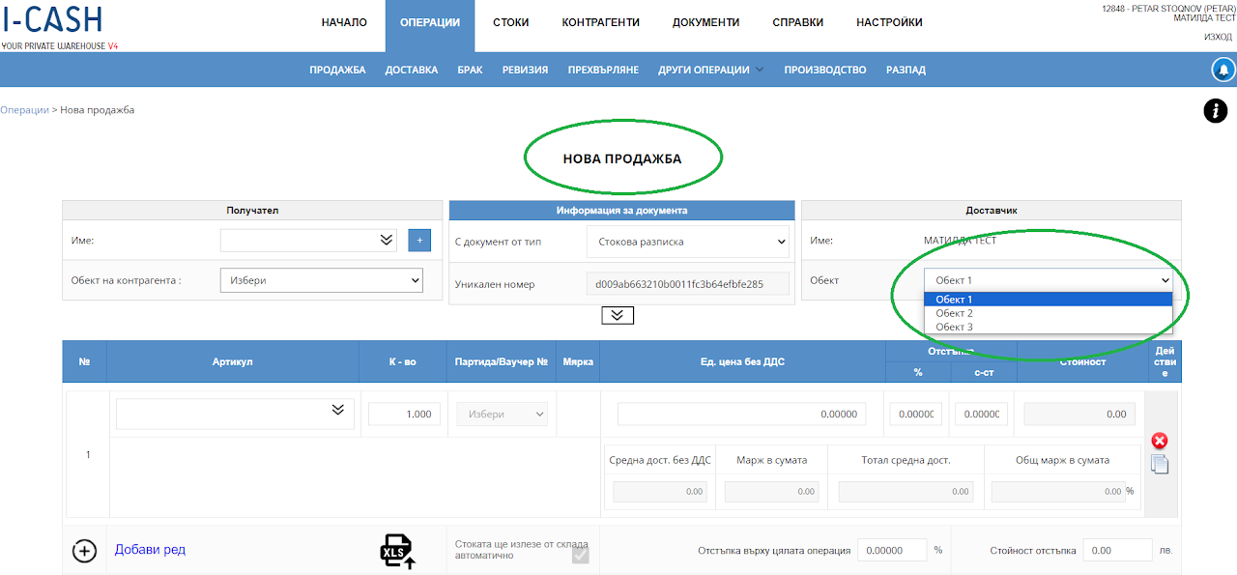Click the 'Средна дост. без ДДС' value field
Screen dimensions: 1237x575
pyautogui.click(x=660, y=491)
